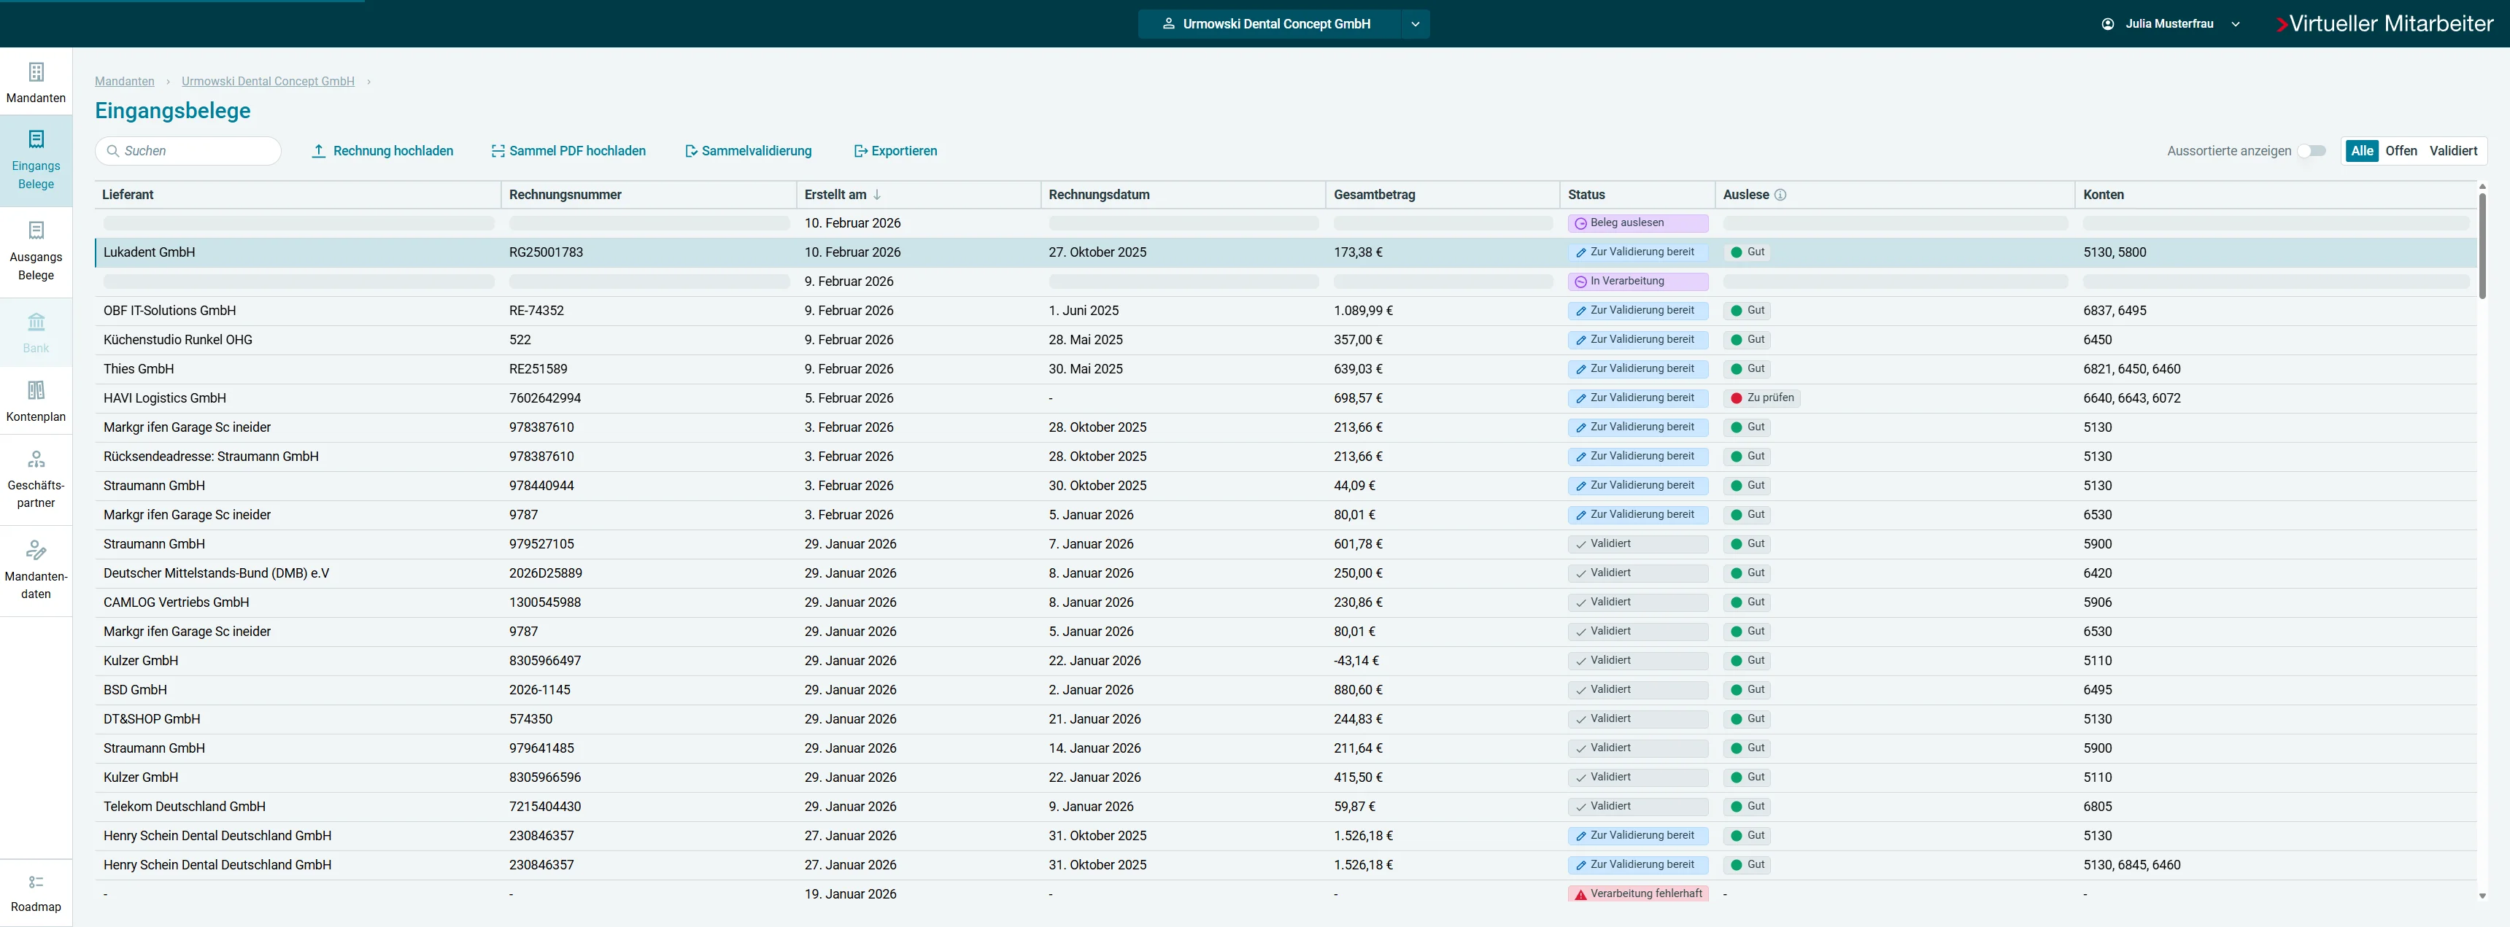The height and width of the screenshot is (927, 2510).
Task: Open the Julia Musterfrau account dropdown
Action: tap(2235, 23)
